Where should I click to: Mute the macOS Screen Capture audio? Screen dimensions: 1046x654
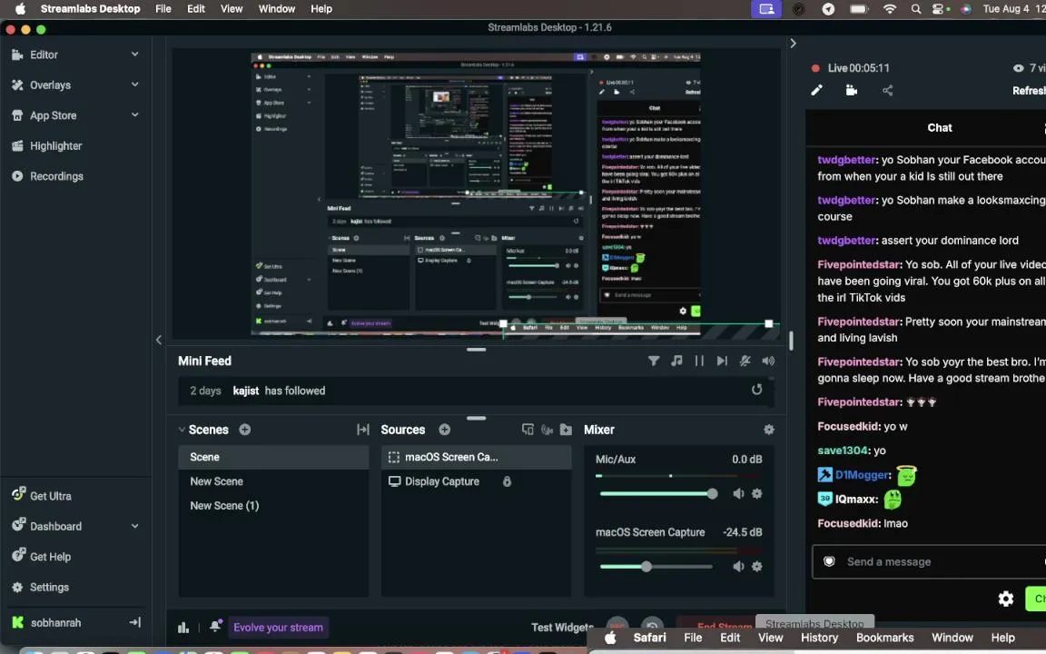(x=738, y=567)
